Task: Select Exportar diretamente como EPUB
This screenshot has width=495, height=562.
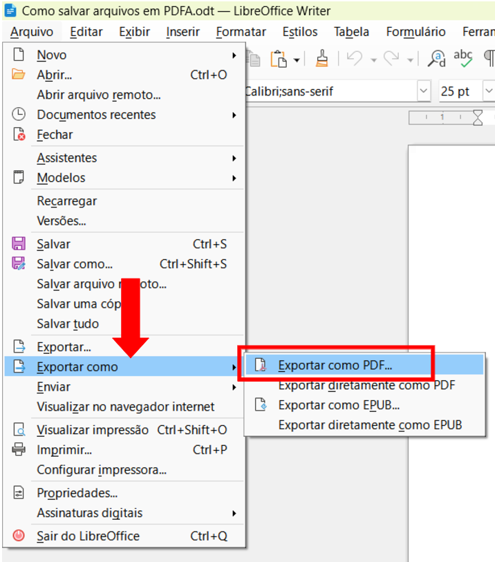Action: tap(370, 425)
